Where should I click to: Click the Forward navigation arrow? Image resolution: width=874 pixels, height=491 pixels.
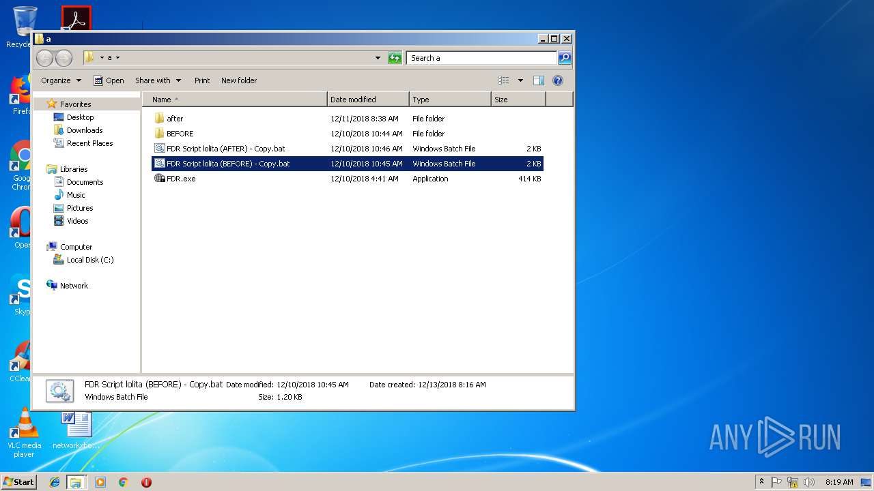(x=64, y=58)
